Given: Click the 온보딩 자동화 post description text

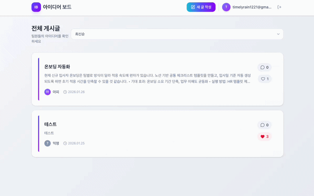Looking at the screenshot, I should click(x=148, y=78).
